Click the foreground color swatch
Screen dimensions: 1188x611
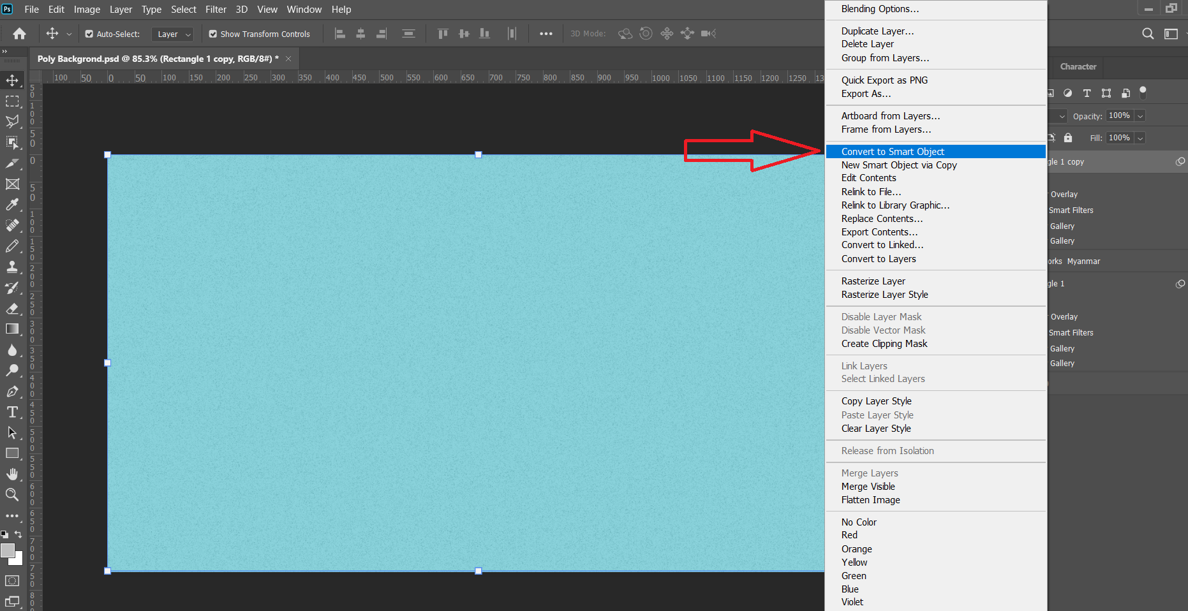point(8,550)
